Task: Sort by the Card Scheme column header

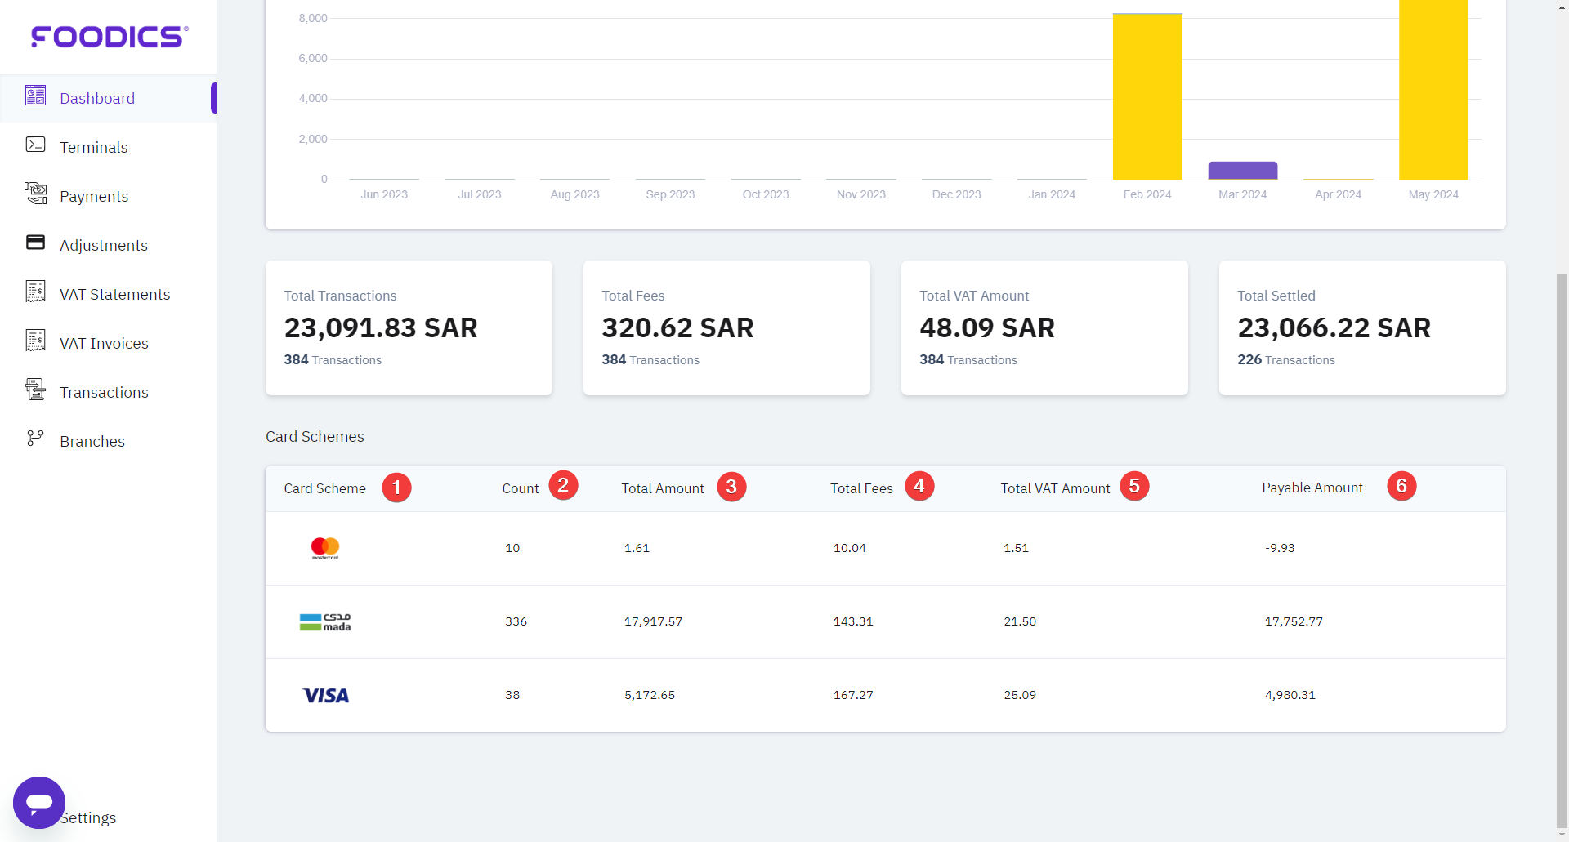Action: click(x=324, y=488)
